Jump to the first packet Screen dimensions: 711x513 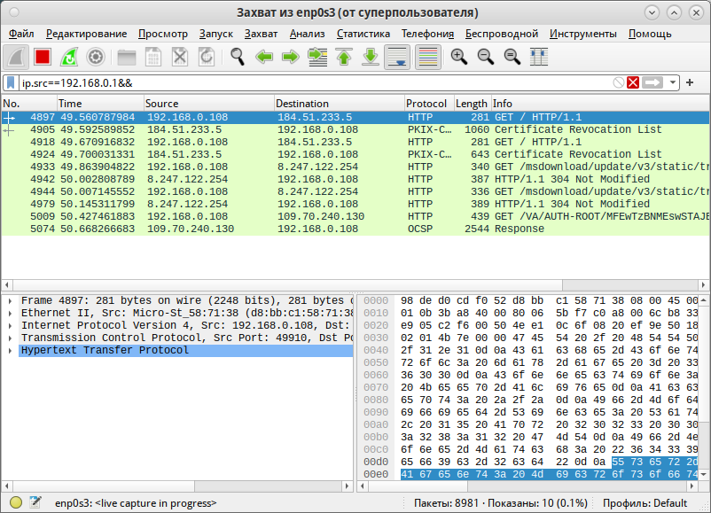pyautogui.click(x=344, y=57)
